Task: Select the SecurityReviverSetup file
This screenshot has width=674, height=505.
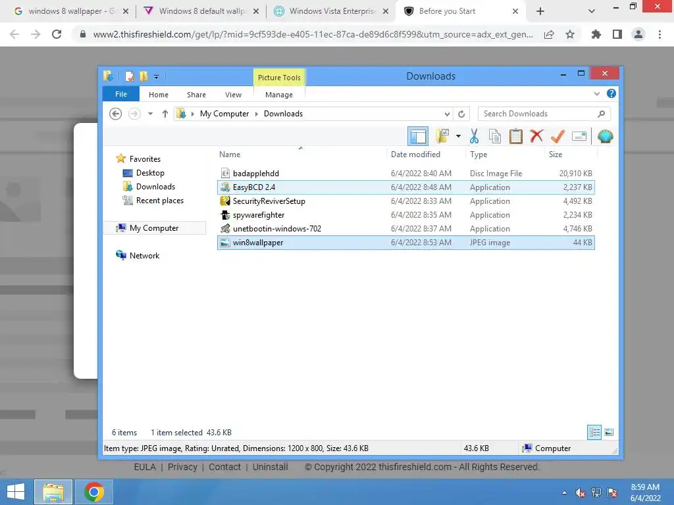Action: [x=405, y=201]
